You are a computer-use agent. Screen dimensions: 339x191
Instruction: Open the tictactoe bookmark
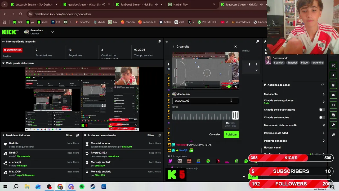click(x=82, y=22)
